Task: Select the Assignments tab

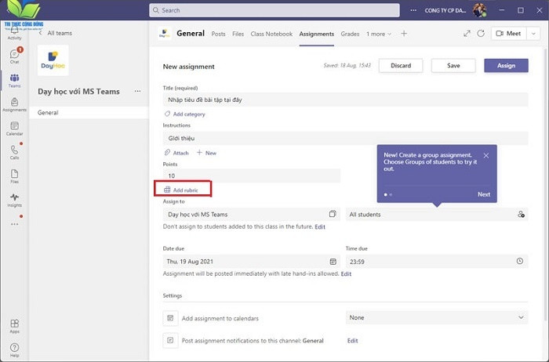Action: (x=317, y=34)
